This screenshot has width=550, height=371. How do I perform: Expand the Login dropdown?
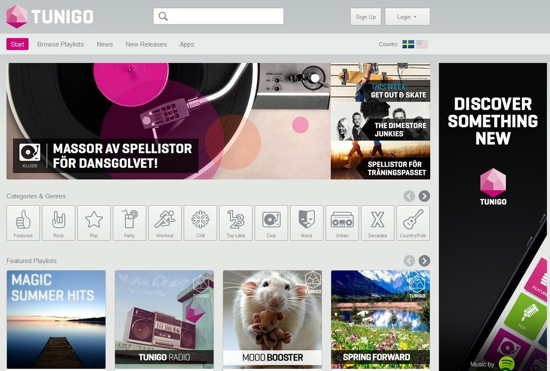point(407,17)
